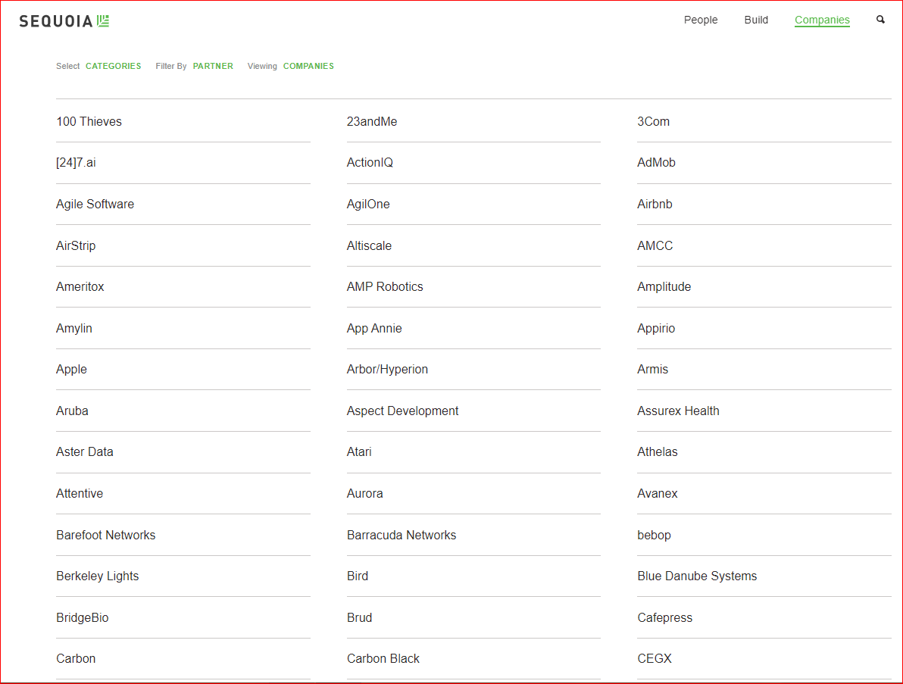Viewport: 903px width, 684px height.
Task: Click the Brud entry
Action: point(359,617)
